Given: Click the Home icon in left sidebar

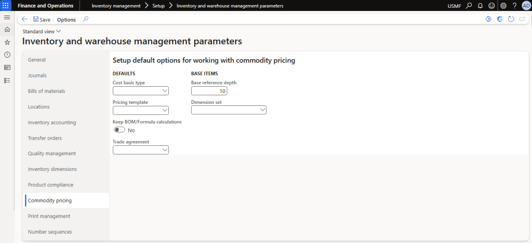Looking at the screenshot, I should coord(7,30).
